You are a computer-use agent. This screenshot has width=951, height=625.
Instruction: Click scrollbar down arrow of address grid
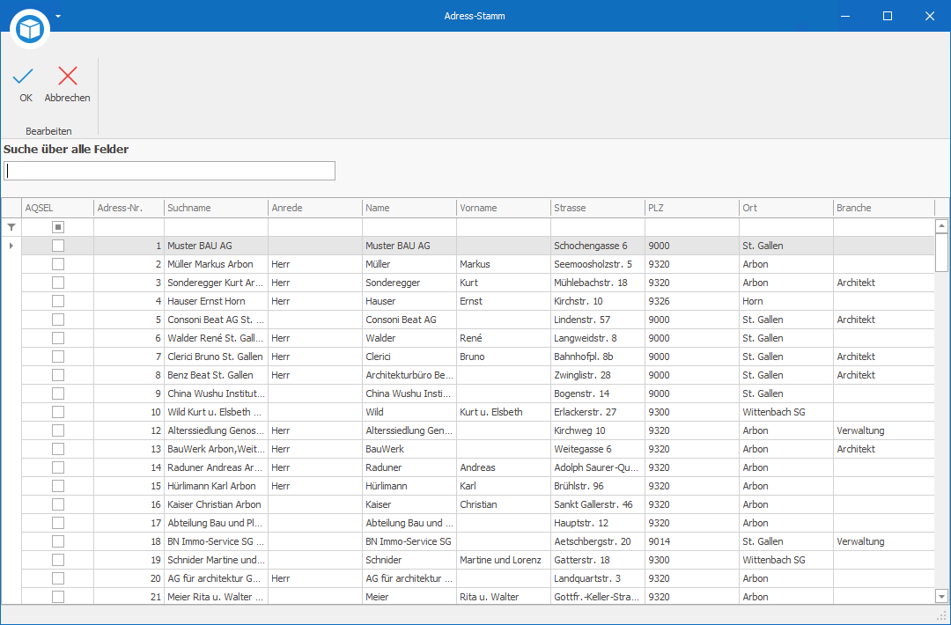pyautogui.click(x=941, y=597)
